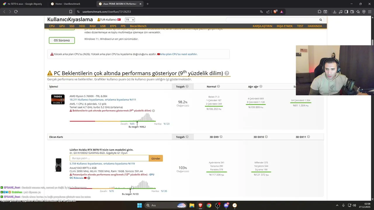The image size is (374, 210).
Task: Open the Brave playlist music note icon
Action: (x=341, y=12)
